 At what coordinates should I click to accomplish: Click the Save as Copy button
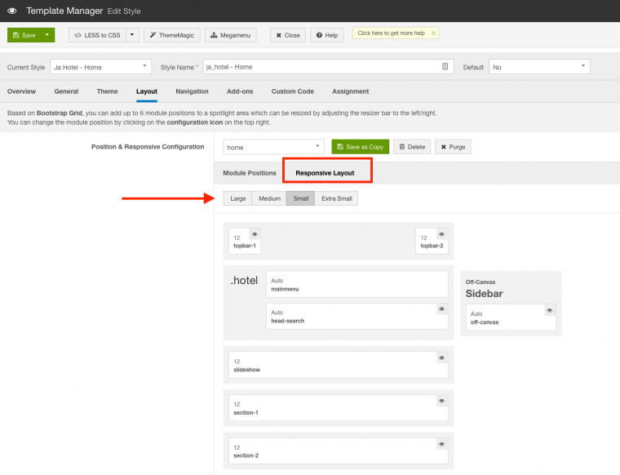pos(360,147)
